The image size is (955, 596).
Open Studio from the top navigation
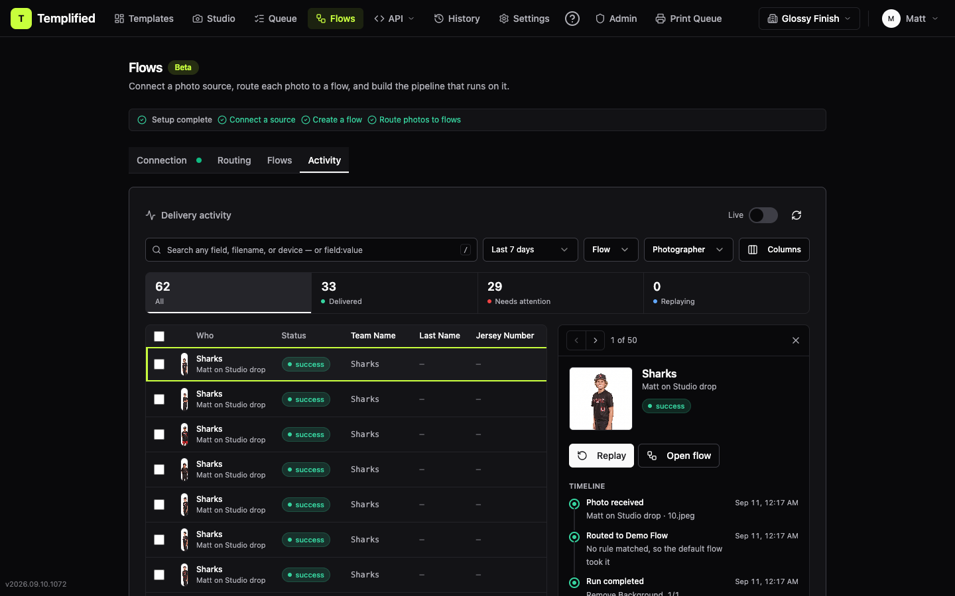(x=214, y=19)
